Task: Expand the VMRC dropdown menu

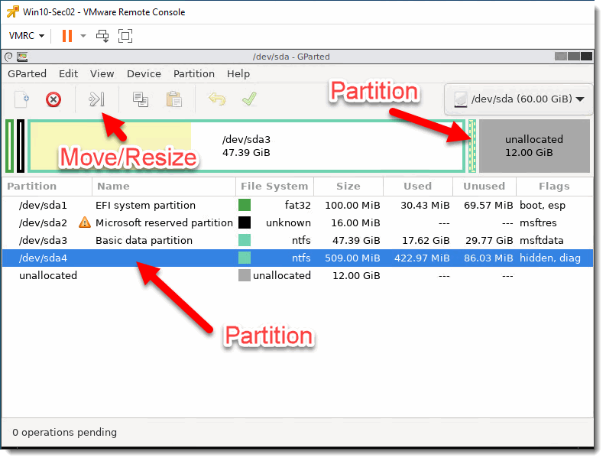Action: [x=27, y=35]
